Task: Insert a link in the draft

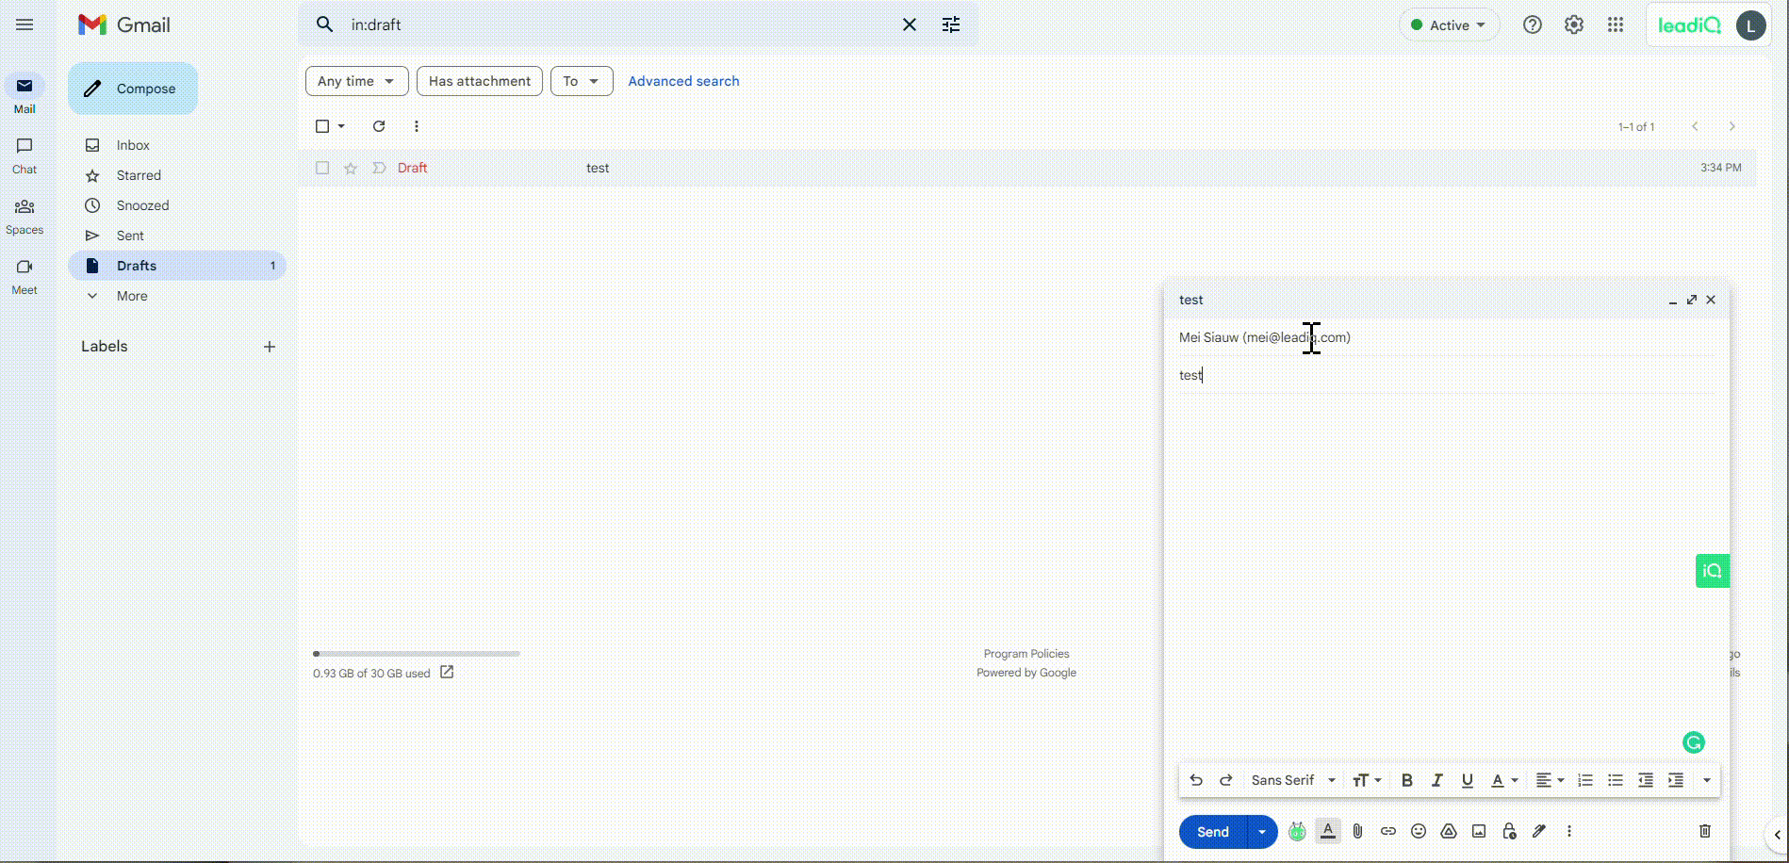Action: (1387, 831)
